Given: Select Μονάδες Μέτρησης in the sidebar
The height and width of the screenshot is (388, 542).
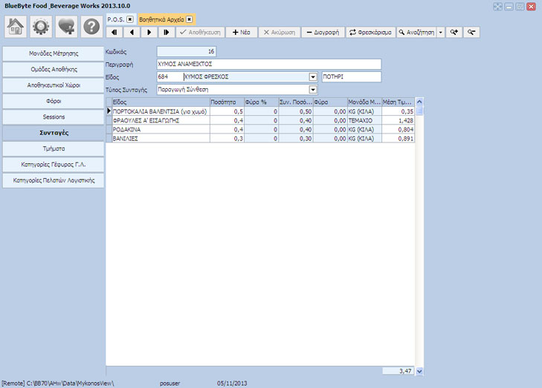Looking at the screenshot, I should click(54, 53).
